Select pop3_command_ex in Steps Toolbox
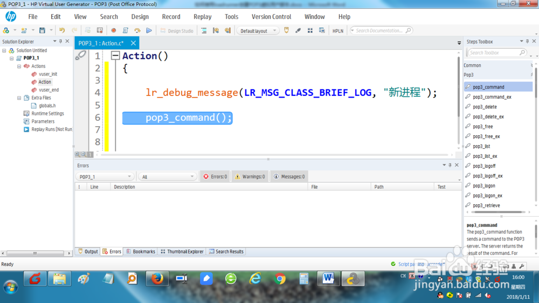The height and width of the screenshot is (303, 539). (492, 98)
